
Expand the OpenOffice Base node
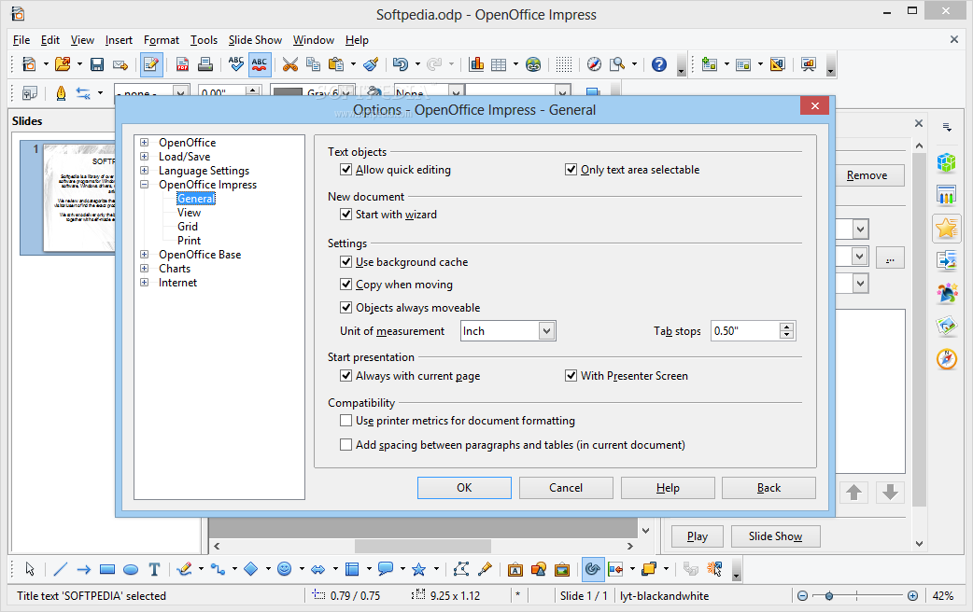click(x=144, y=255)
